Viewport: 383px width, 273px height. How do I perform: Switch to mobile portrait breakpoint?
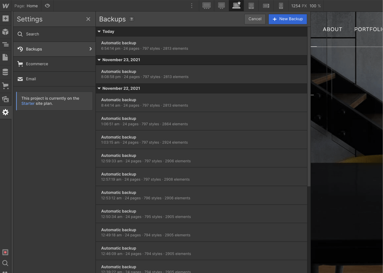click(281, 5)
